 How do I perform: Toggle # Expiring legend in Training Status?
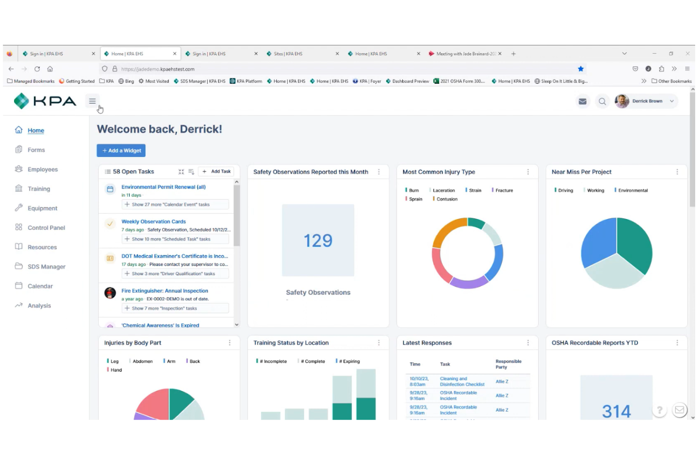pos(348,361)
